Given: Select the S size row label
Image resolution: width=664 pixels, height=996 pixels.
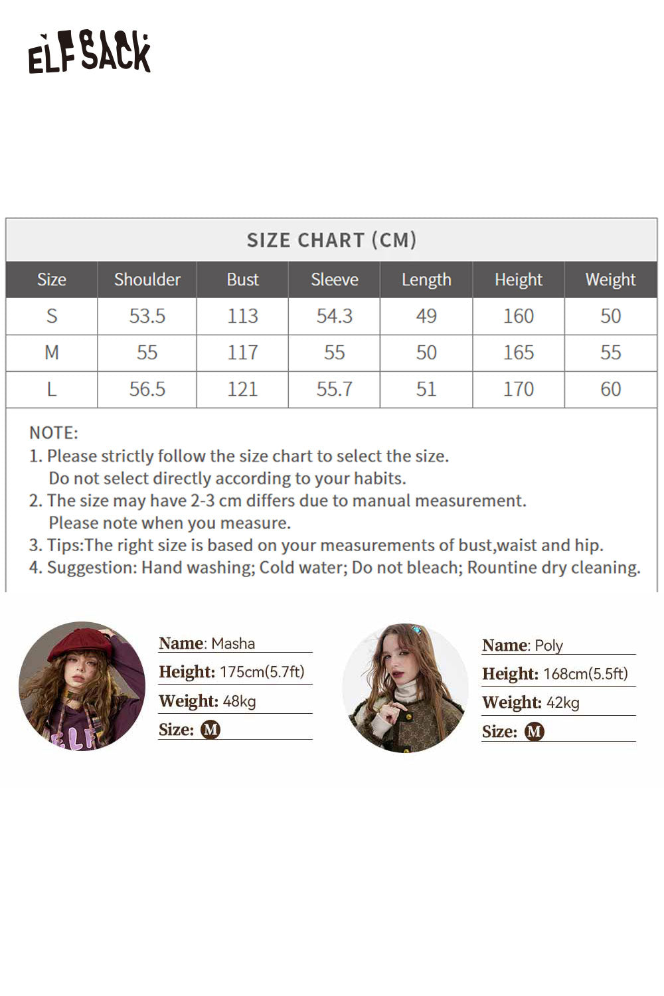Looking at the screenshot, I should (52, 316).
